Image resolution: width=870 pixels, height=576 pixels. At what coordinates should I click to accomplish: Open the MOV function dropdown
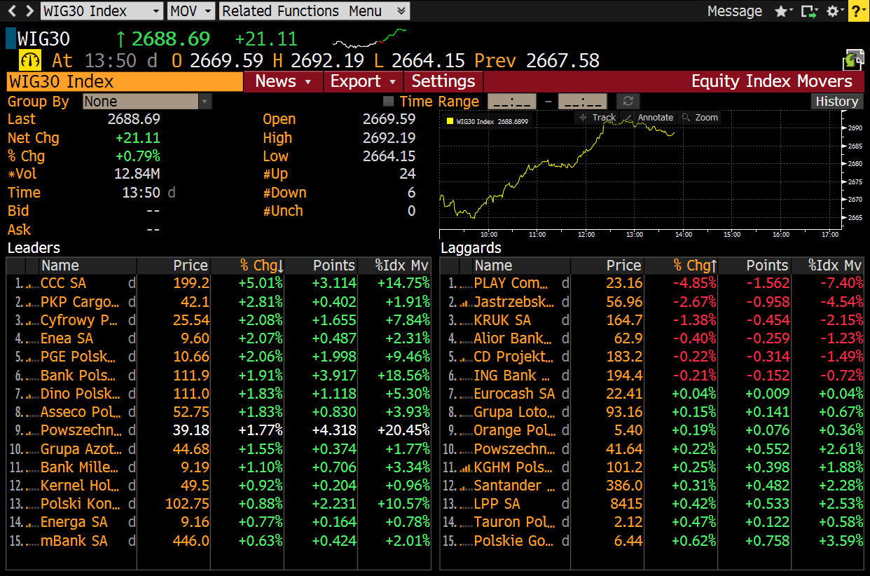coord(192,11)
